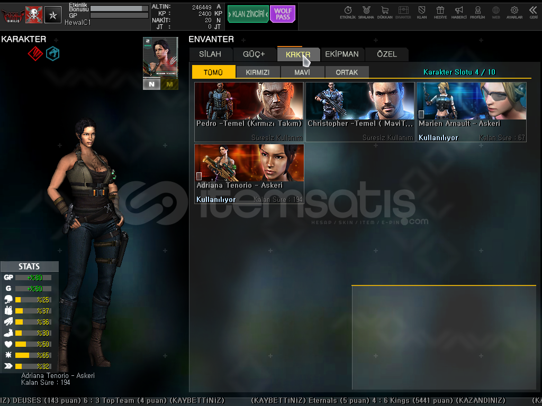Select the Adriana Tenorio Askeri card

(249, 173)
